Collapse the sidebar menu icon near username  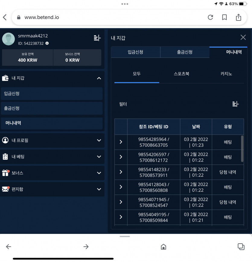[x=97, y=38]
